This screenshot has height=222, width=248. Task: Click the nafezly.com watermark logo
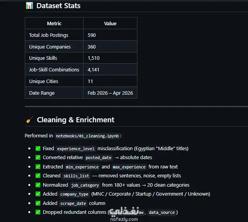[124, 214]
